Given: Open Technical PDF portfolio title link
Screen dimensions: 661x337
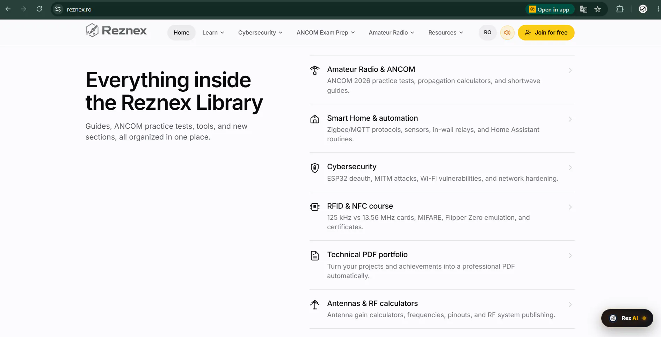Looking at the screenshot, I should click(x=367, y=254).
